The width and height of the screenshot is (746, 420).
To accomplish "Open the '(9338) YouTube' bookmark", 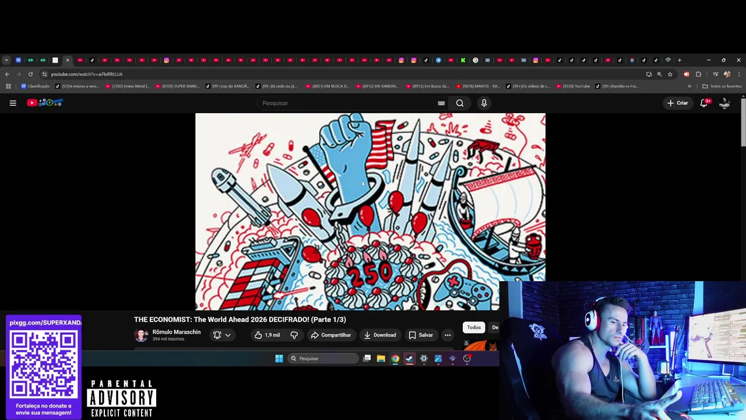I will pyautogui.click(x=572, y=86).
